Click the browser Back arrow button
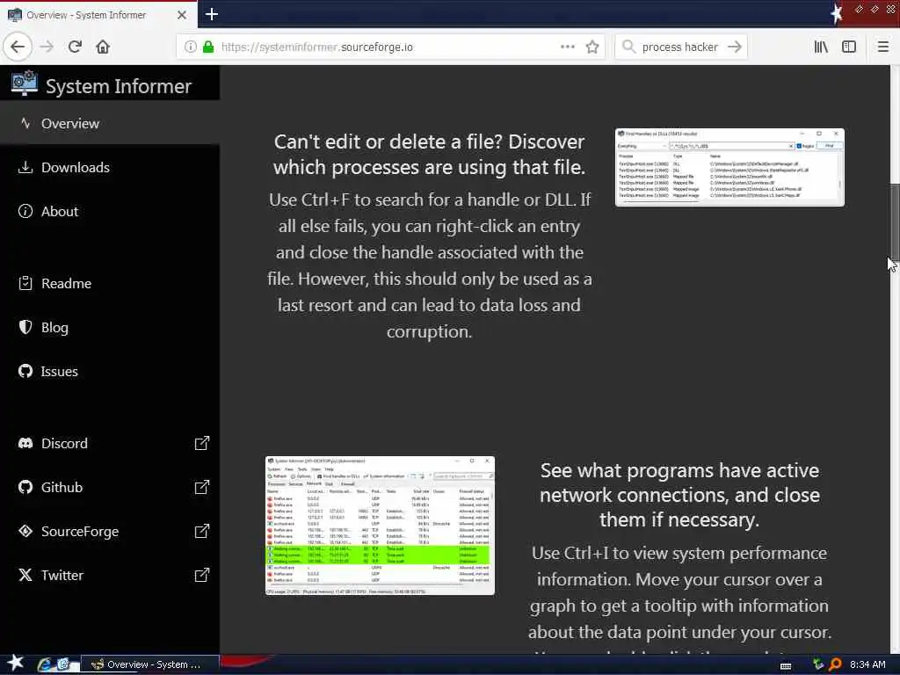The width and height of the screenshot is (900, 675). pyautogui.click(x=18, y=47)
